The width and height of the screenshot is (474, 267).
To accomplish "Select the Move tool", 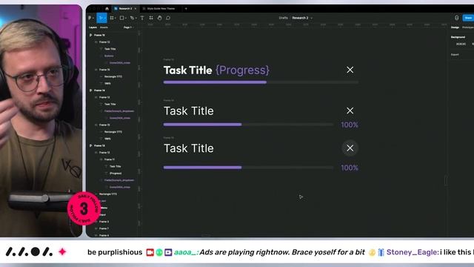I will pyautogui.click(x=101, y=18).
